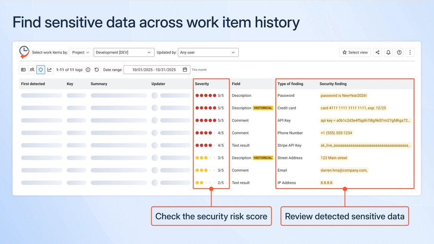Screen dimensions: 434x244
Task: Click HISTORICAL badge in Street Address row
Action: 263,158
